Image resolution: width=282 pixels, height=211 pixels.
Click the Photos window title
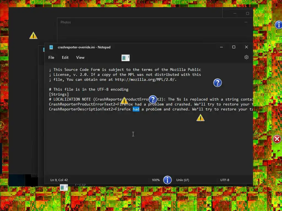tap(66, 22)
